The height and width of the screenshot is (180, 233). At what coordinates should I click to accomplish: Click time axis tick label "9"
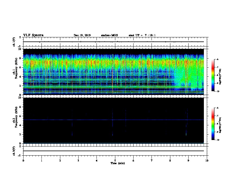pos(188,161)
